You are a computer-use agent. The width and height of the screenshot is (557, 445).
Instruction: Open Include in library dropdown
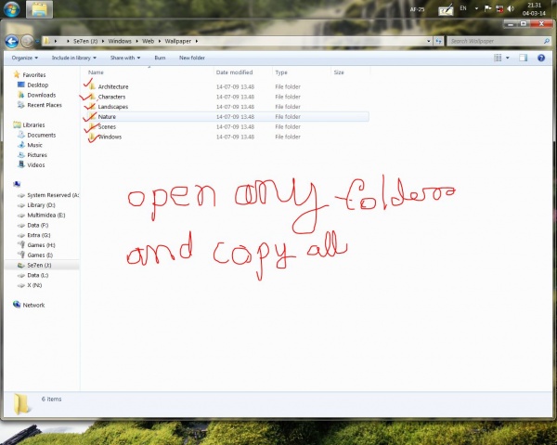(74, 58)
